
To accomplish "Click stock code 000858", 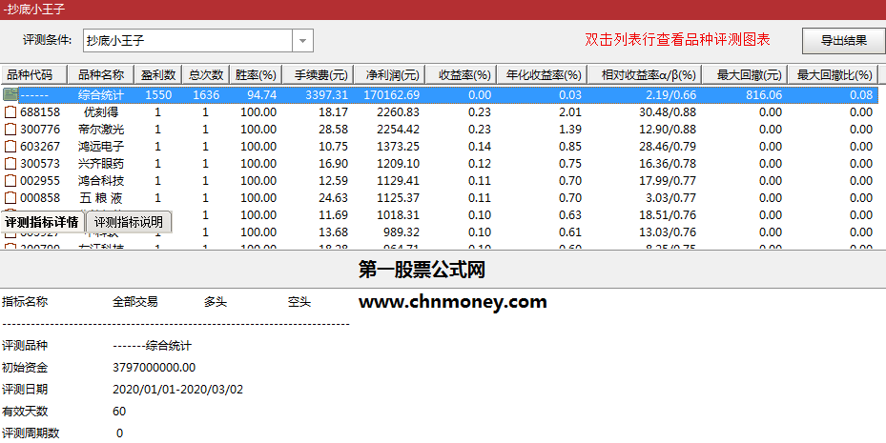I will [40, 198].
